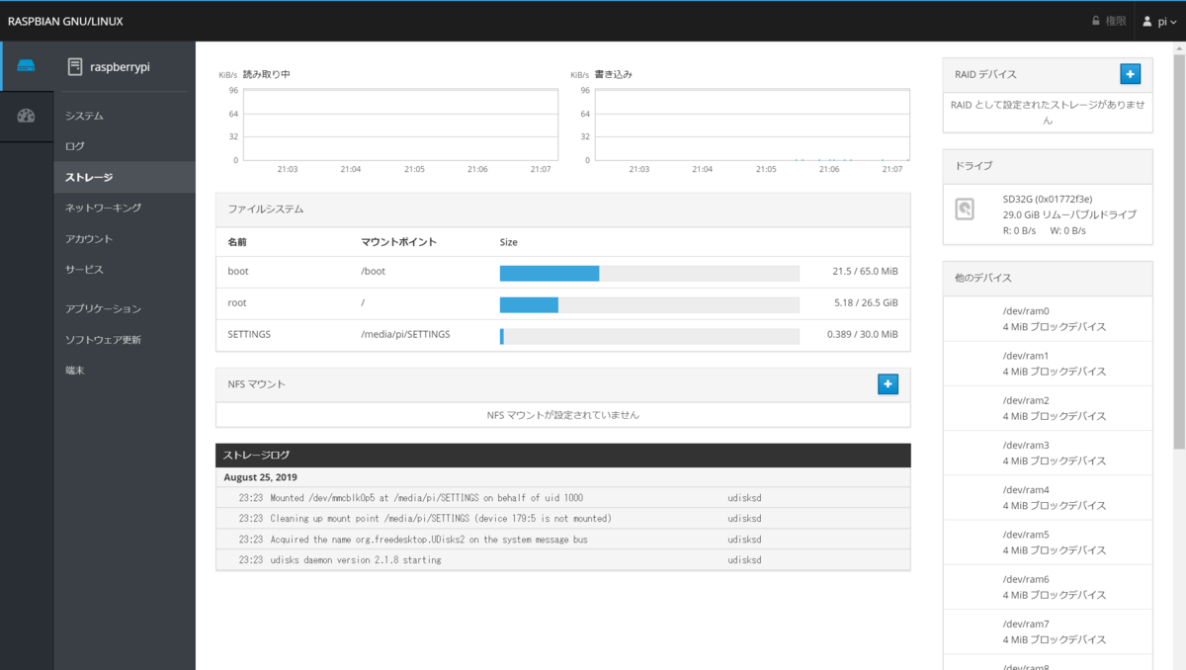
Task: Click the 21.5 / 65.0 MiB size value
Action: click(865, 272)
